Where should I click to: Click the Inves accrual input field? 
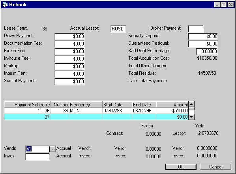[x=37, y=157]
